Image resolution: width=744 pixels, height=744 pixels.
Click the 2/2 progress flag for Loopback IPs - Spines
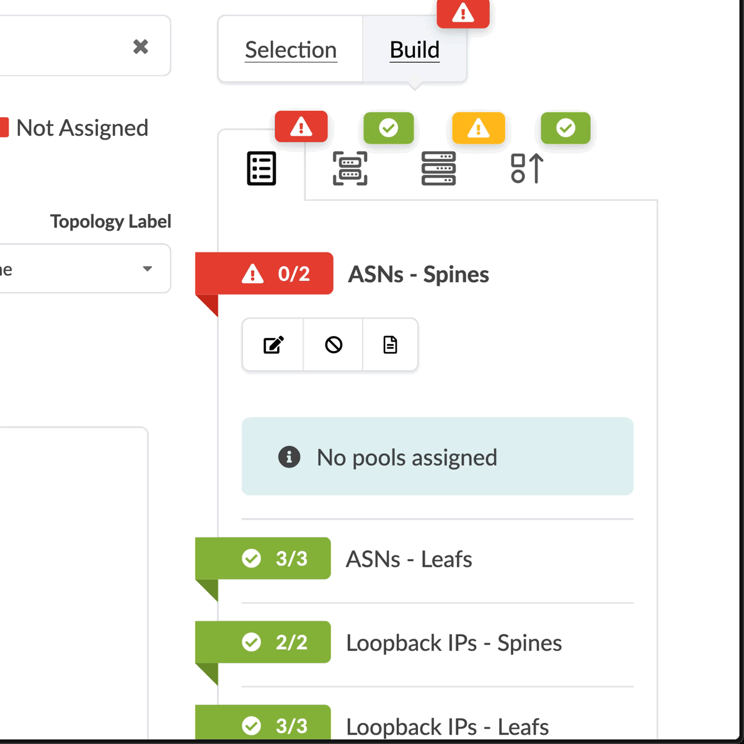262,642
